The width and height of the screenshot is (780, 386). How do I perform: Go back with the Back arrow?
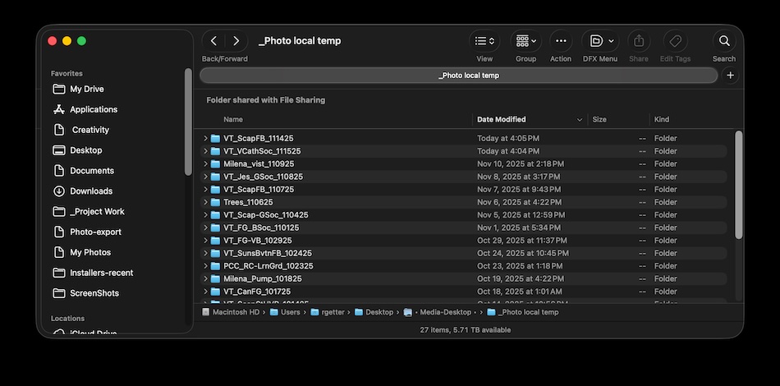[x=214, y=41]
